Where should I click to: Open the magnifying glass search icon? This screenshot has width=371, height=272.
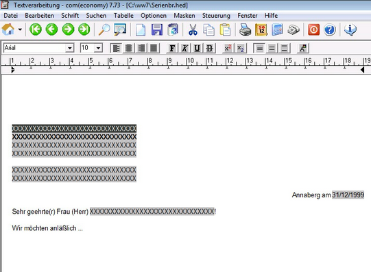(104, 29)
